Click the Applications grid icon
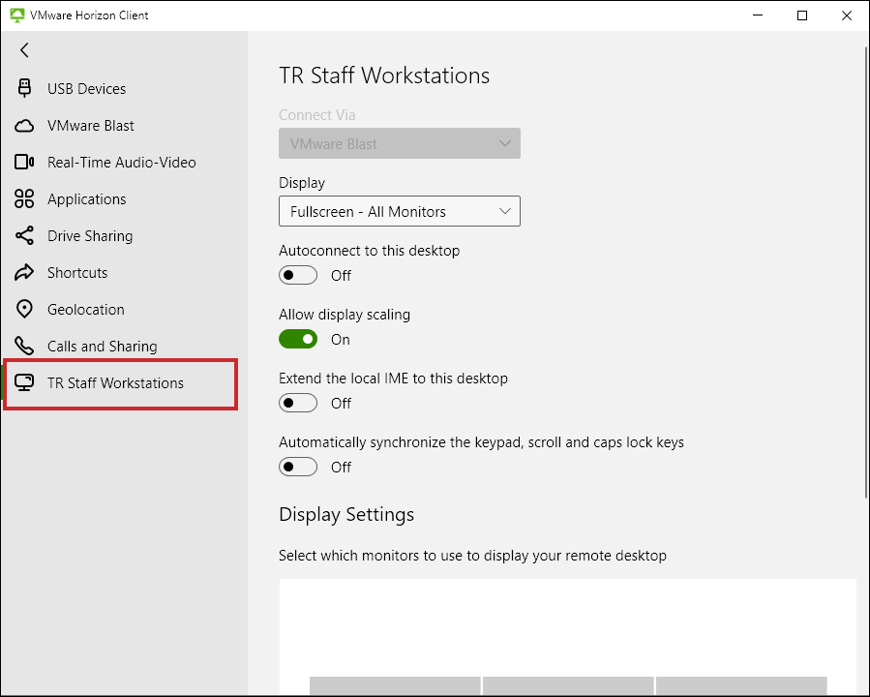The width and height of the screenshot is (870, 697). [24, 198]
